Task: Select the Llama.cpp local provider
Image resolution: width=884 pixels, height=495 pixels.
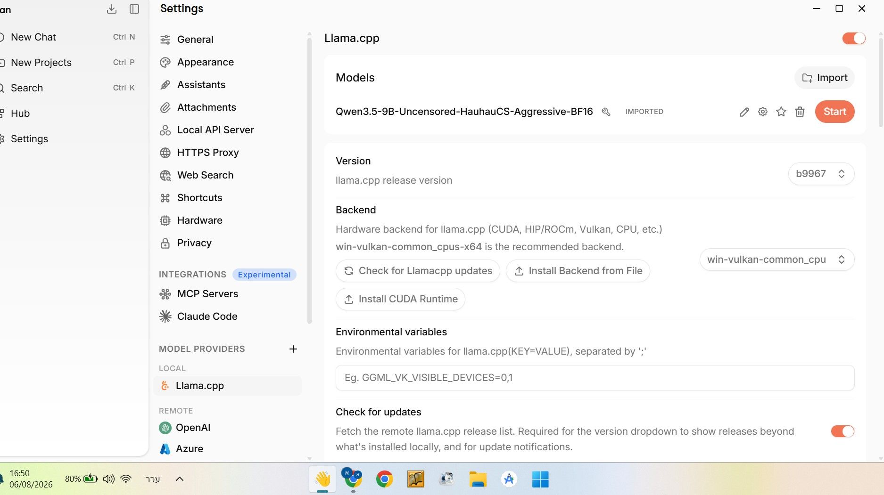Action: 228,386
